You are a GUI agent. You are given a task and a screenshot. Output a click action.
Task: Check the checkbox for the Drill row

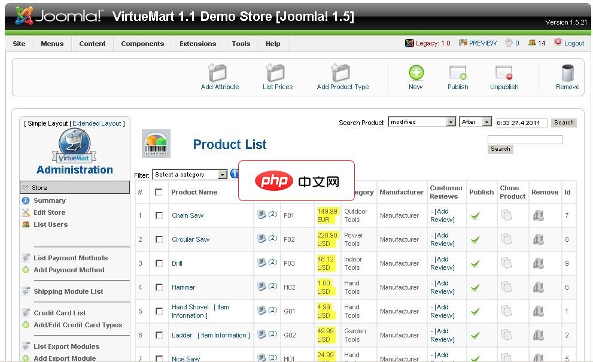click(160, 263)
